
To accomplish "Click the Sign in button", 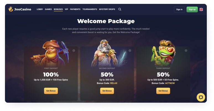I will click(179, 9).
